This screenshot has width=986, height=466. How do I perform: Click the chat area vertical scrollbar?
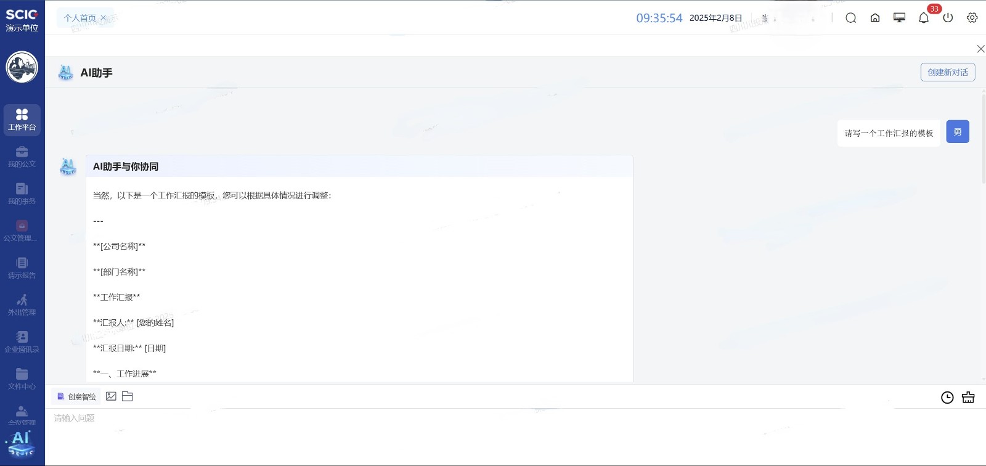point(983,139)
